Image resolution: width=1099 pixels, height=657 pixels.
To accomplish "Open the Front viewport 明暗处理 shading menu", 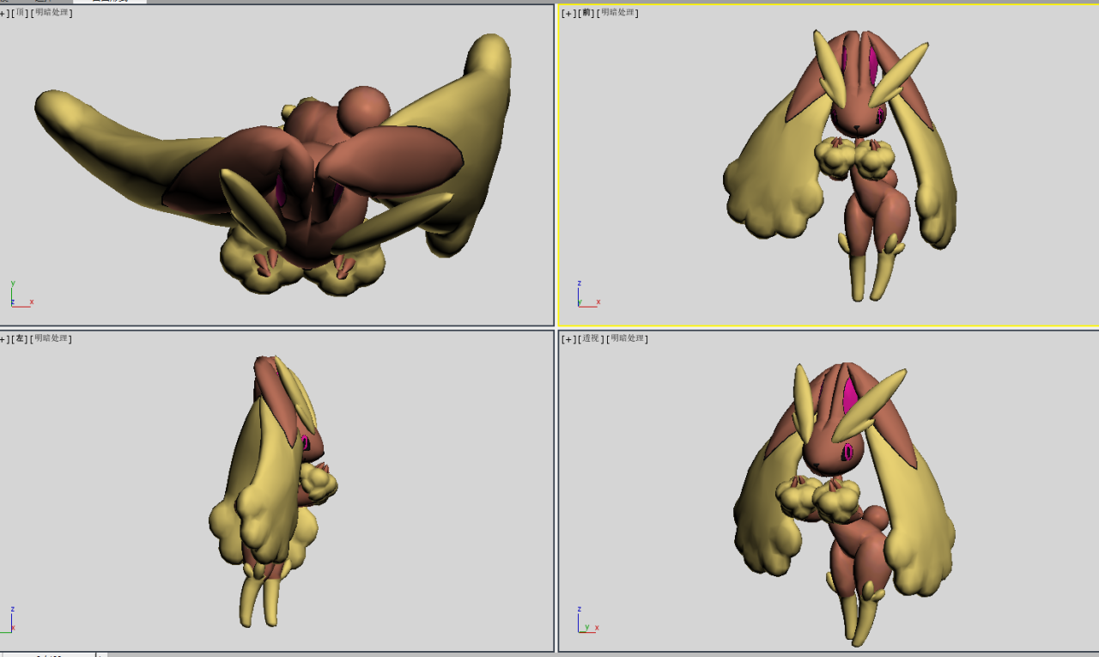I will pos(618,13).
